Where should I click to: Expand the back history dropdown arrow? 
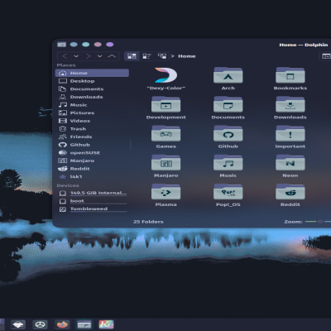tap(76, 56)
